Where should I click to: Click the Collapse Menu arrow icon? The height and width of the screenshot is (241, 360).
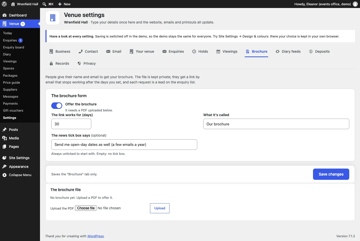(x=4, y=175)
